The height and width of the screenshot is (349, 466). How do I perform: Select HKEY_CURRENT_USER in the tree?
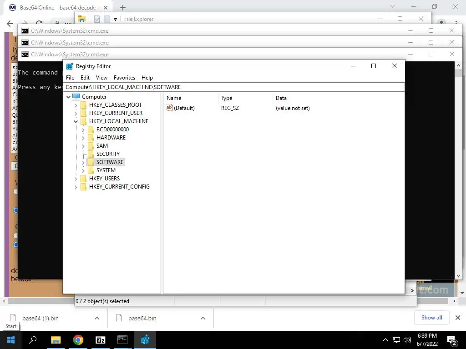point(116,113)
